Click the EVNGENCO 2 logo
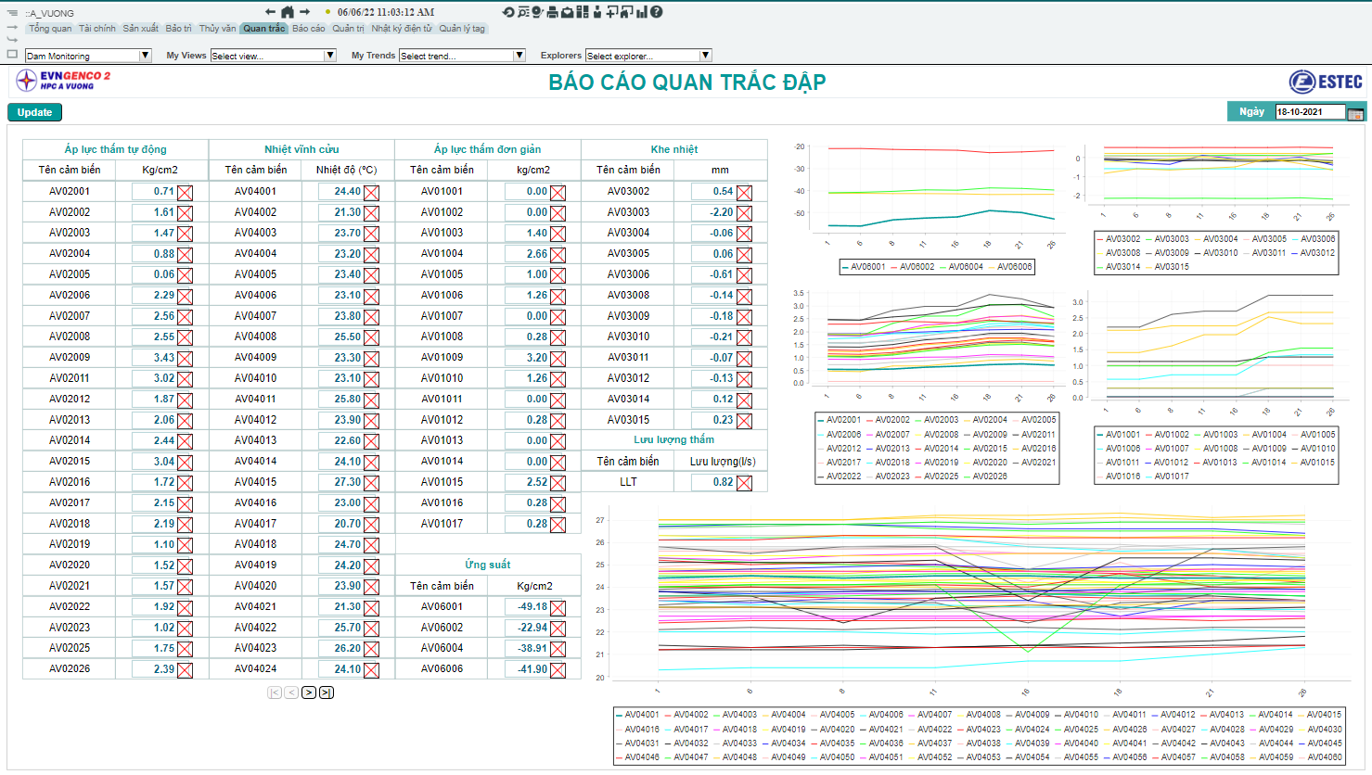The width and height of the screenshot is (1372, 775). tap(64, 81)
